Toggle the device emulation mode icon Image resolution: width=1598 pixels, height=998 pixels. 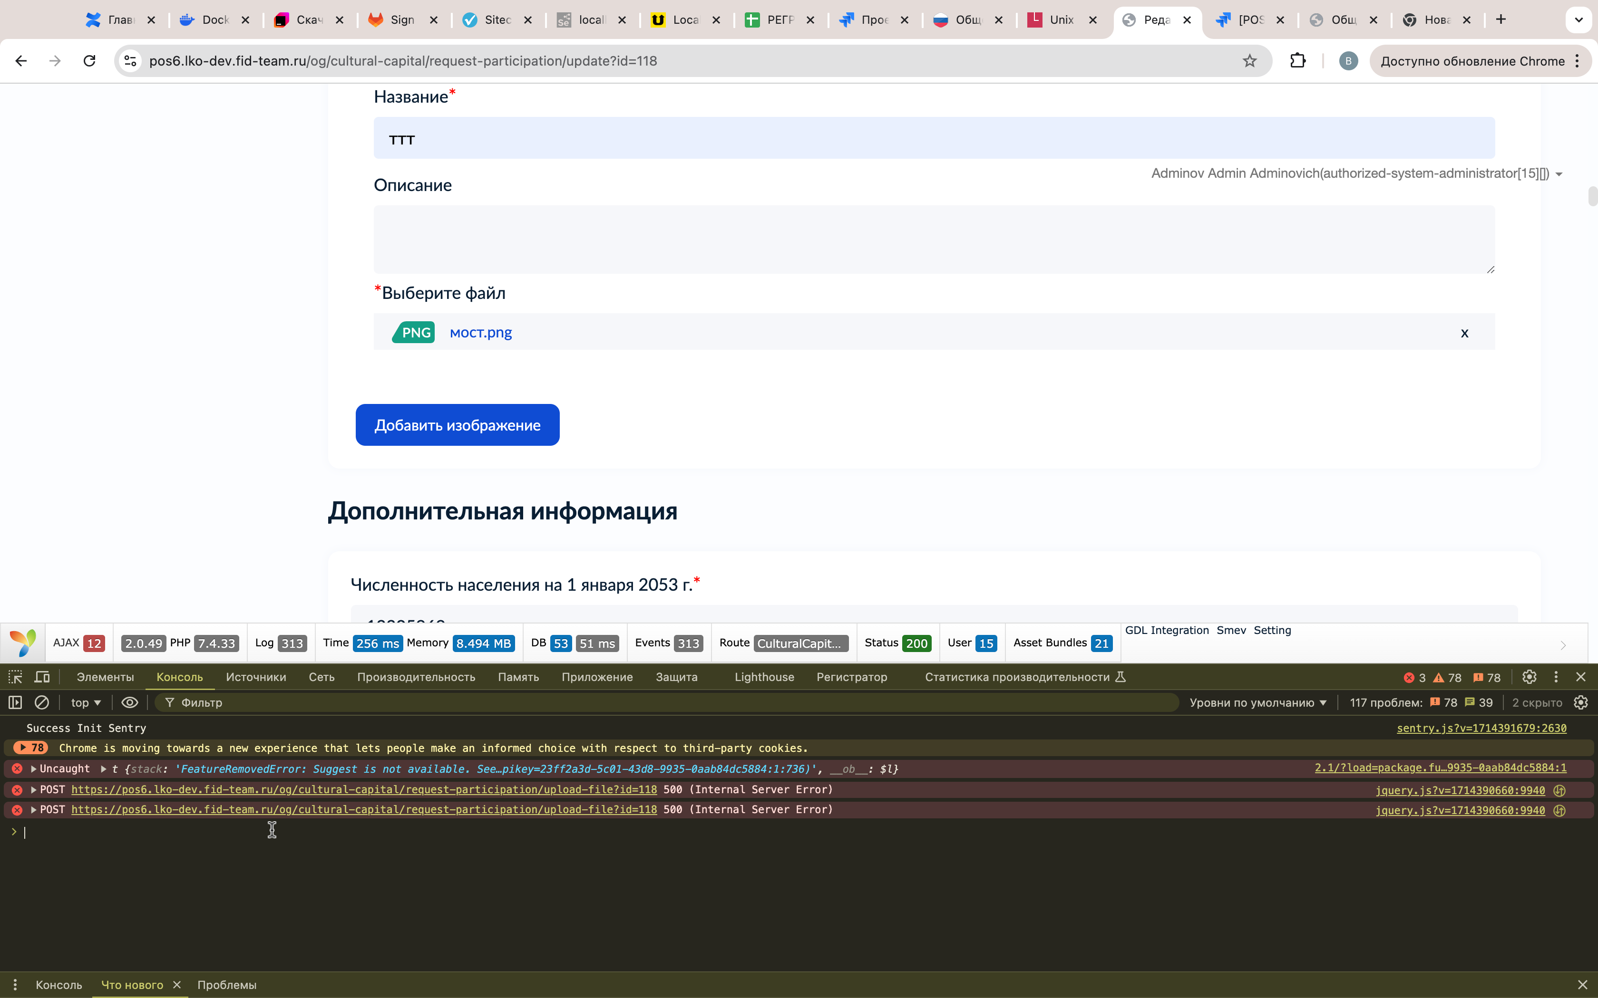coord(41,677)
